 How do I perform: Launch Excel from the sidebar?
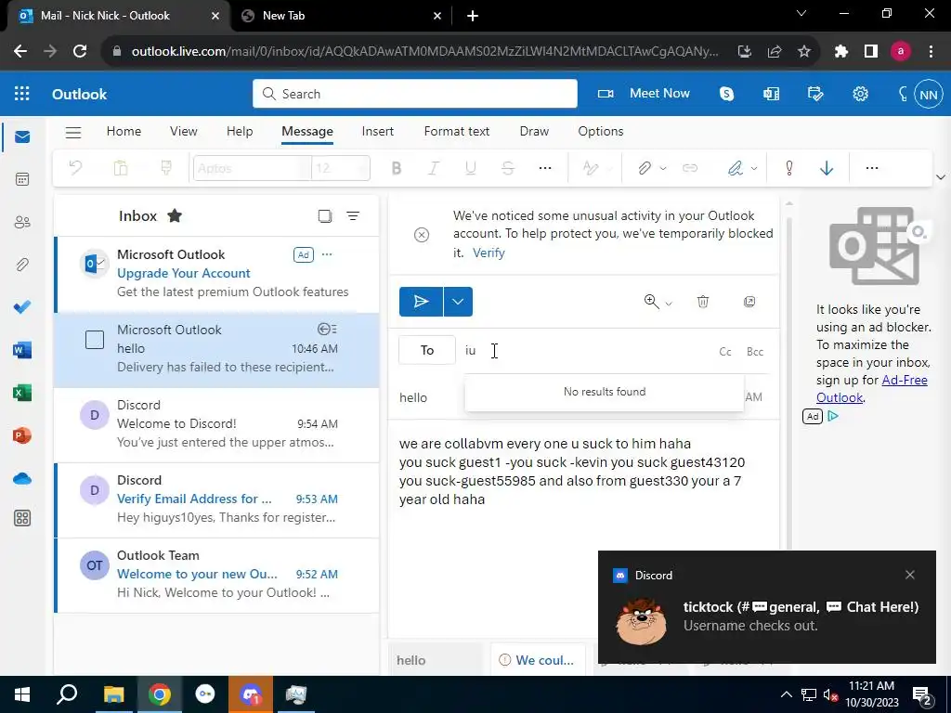[x=22, y=393]
